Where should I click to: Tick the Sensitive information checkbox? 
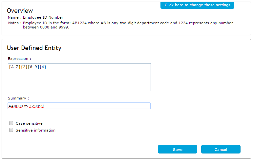point(11,130)
